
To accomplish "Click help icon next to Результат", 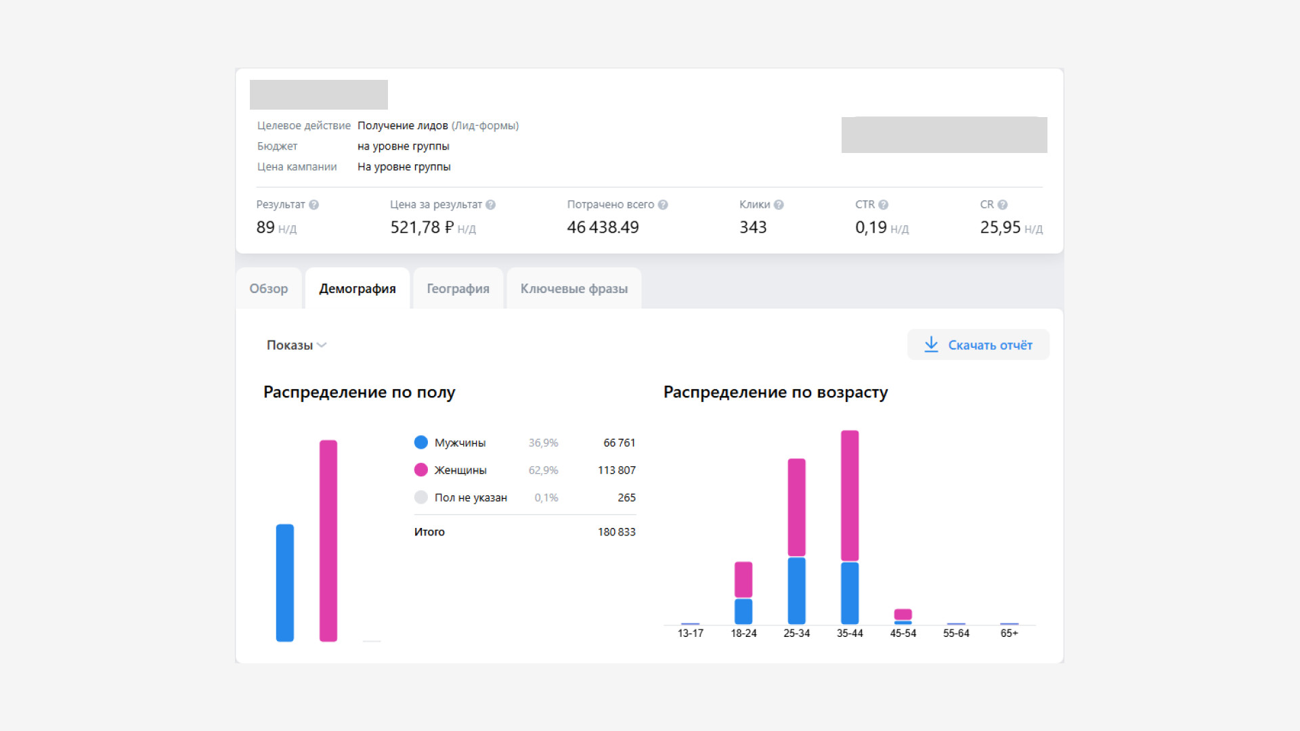I will coord(313,205).
